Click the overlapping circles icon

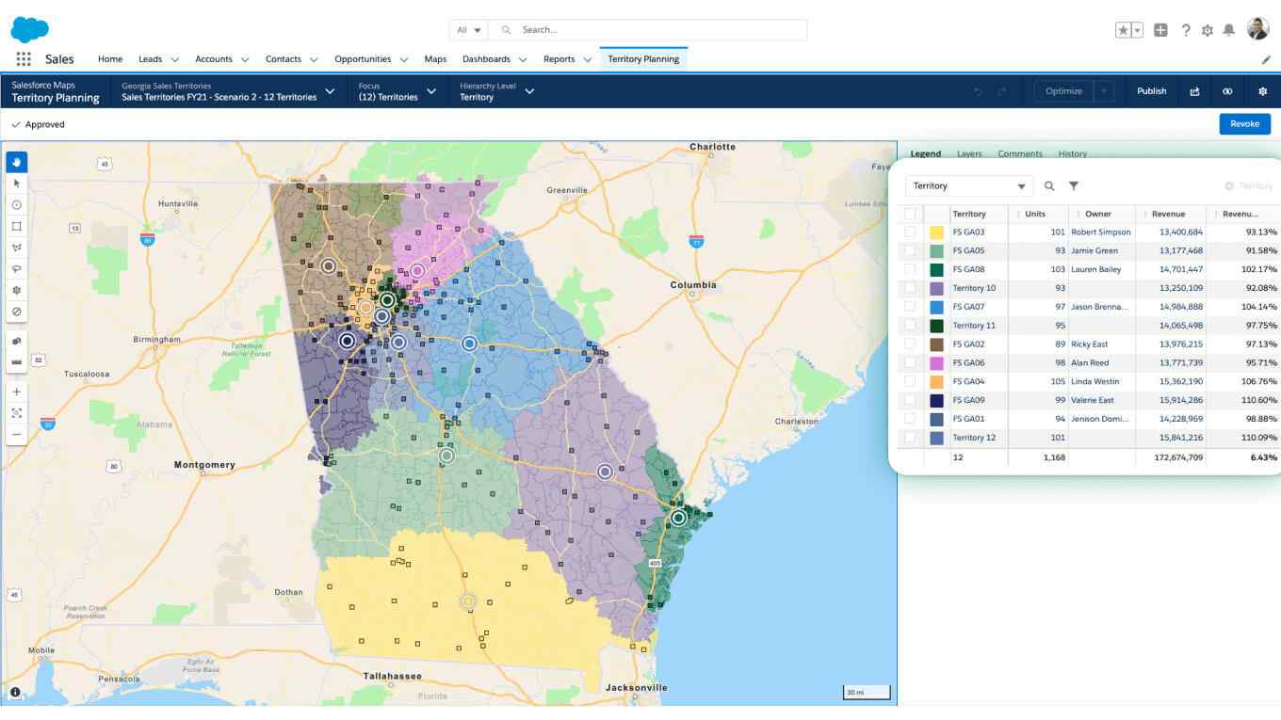pos(1227,91)
